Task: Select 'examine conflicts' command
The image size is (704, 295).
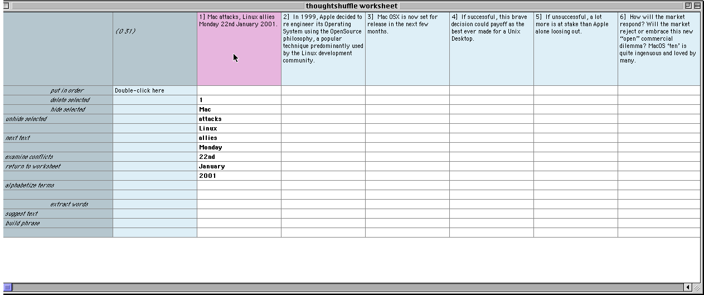Action: tap(29, 157)
